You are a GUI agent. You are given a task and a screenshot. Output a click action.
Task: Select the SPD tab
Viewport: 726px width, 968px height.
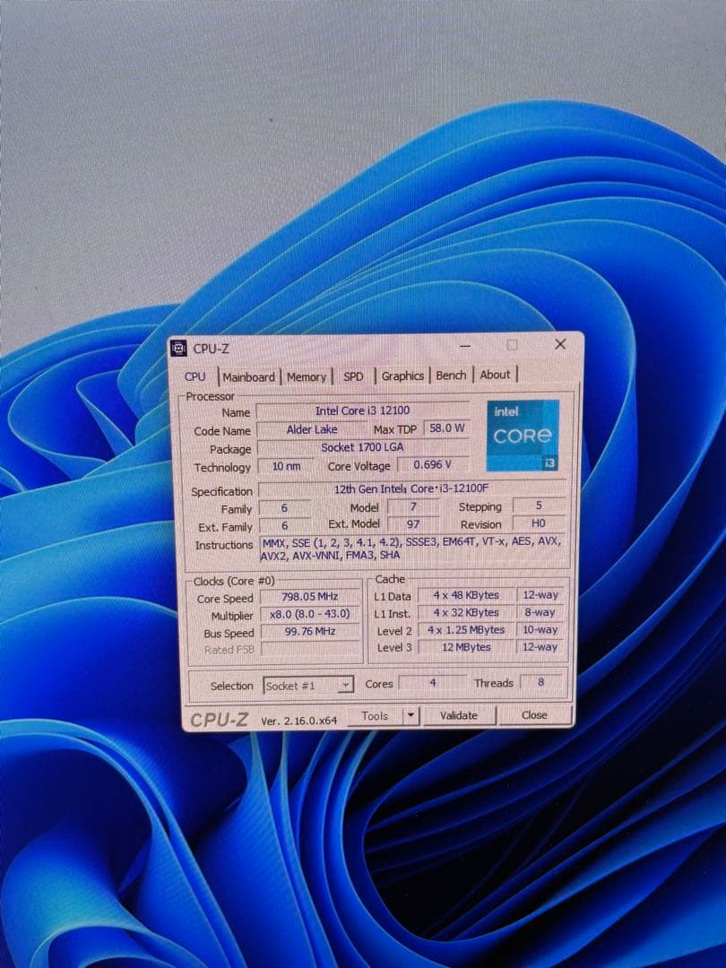coord(353,377)
